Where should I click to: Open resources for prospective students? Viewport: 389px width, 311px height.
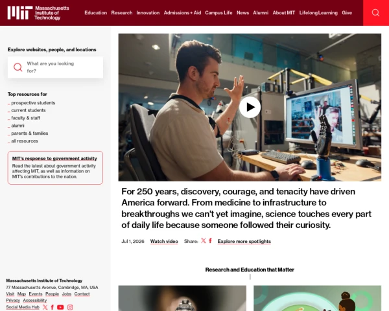tap(33, 102)
